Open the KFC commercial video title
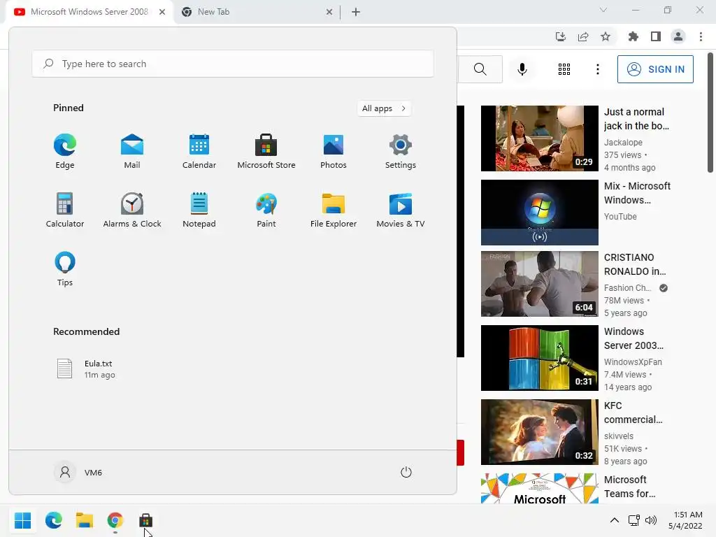The image size is (716, 537). pos(633,413)
